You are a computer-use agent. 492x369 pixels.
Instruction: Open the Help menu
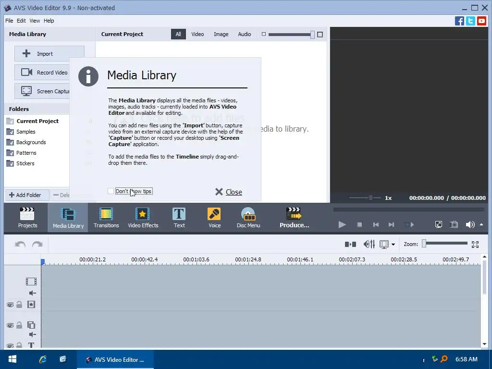click(49, 21)
